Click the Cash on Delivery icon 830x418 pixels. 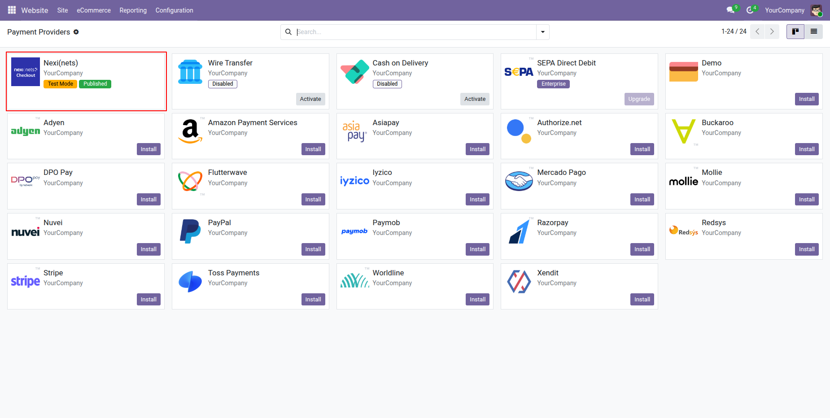click(355, 72)
